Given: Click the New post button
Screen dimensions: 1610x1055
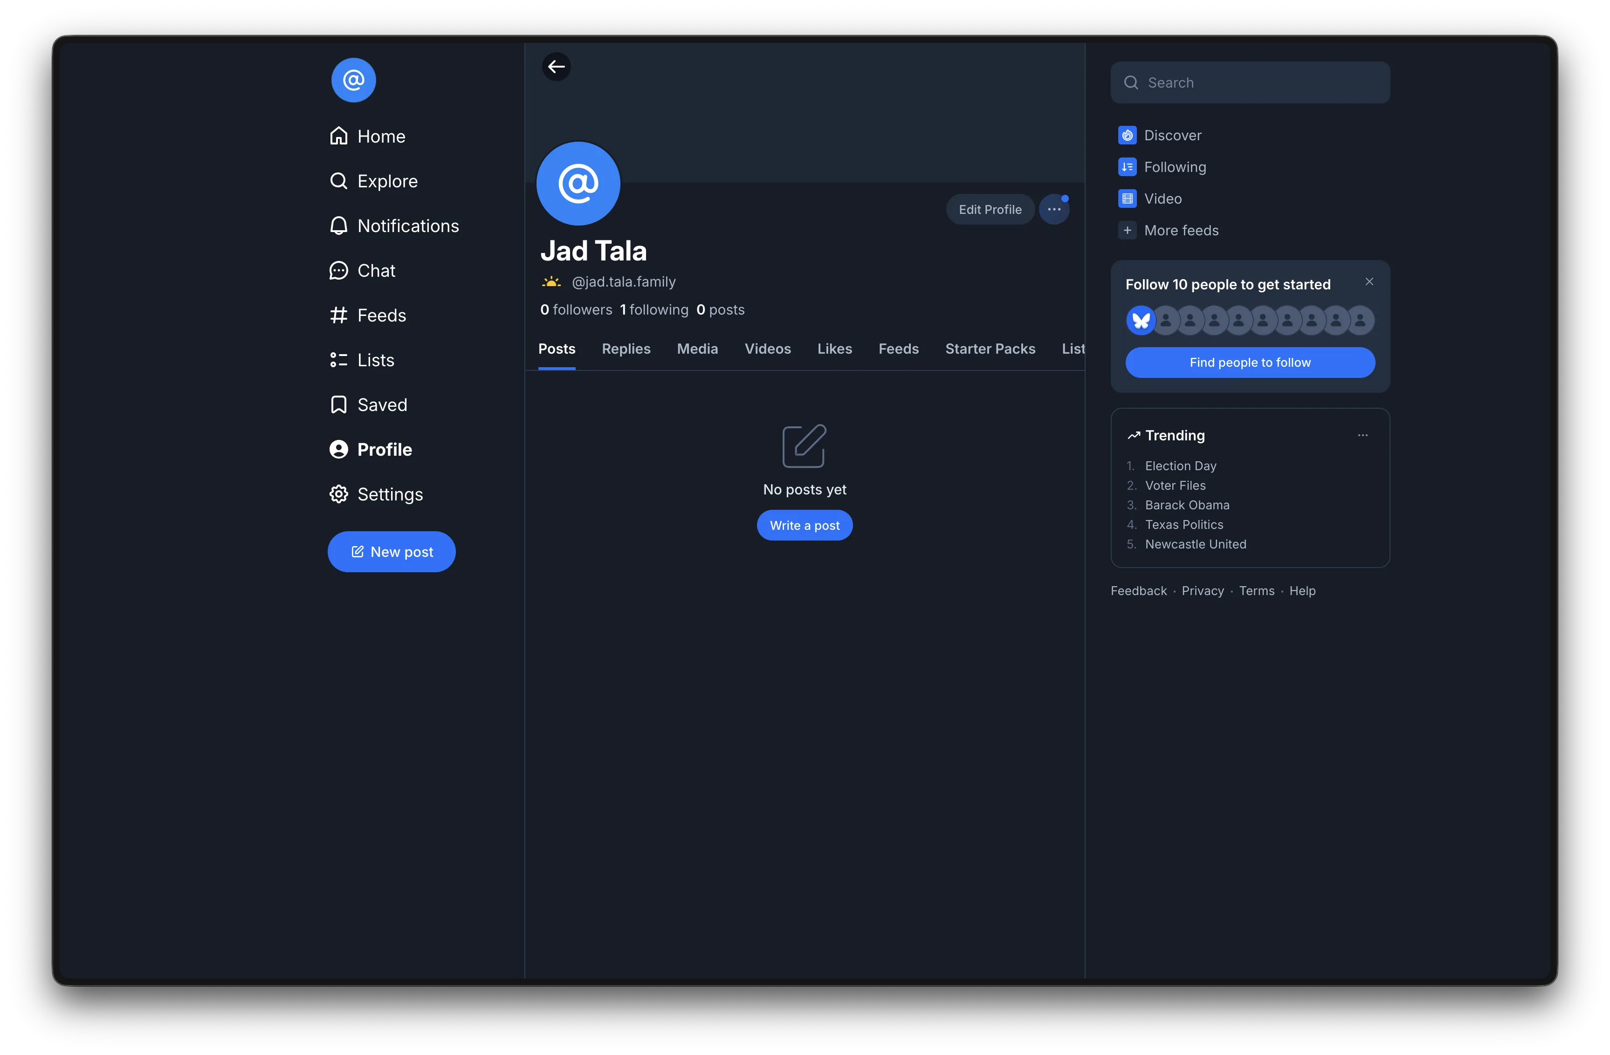Looking at the screenshot, I should [391, 552].
